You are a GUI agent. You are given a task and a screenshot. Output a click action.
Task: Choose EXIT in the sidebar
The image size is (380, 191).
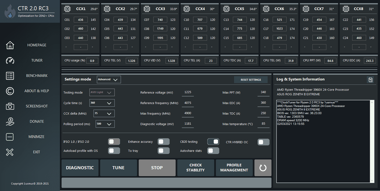[x=36, y=152]
